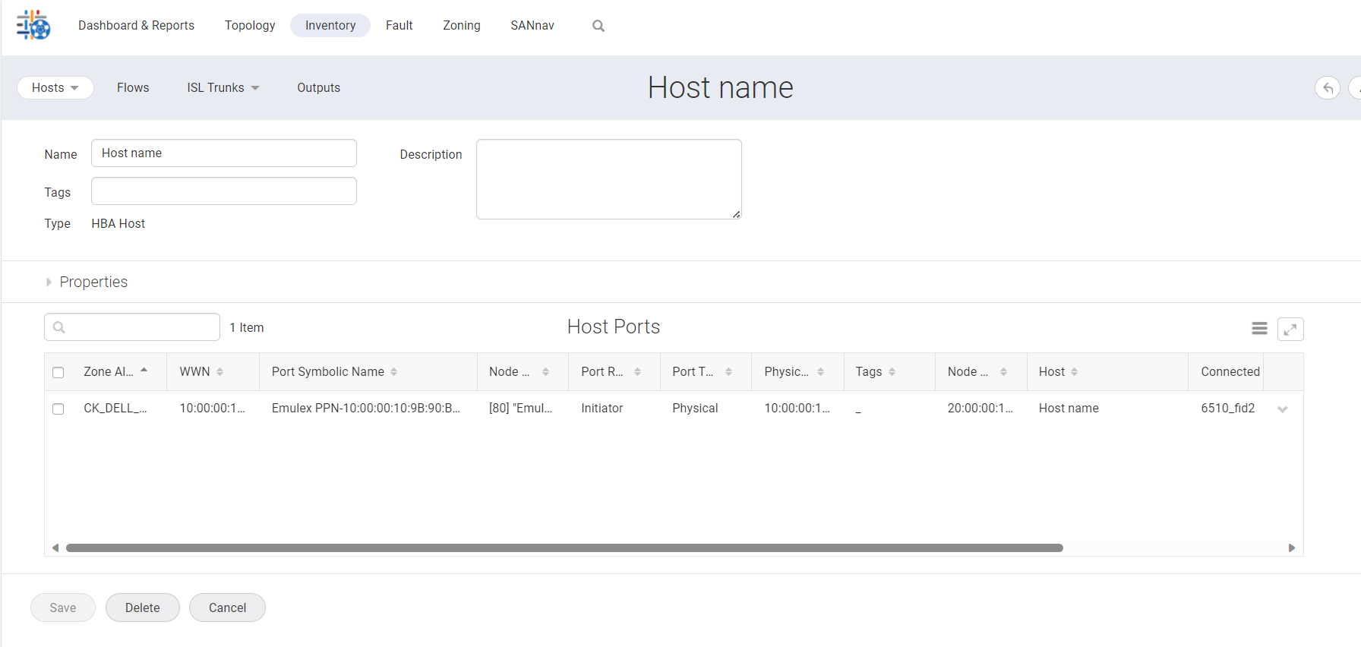This screenshot has width=1361, height=647.
Task: Click the horizontal scrollbar in Host Ports table
Action: click(x=564, y=548)
